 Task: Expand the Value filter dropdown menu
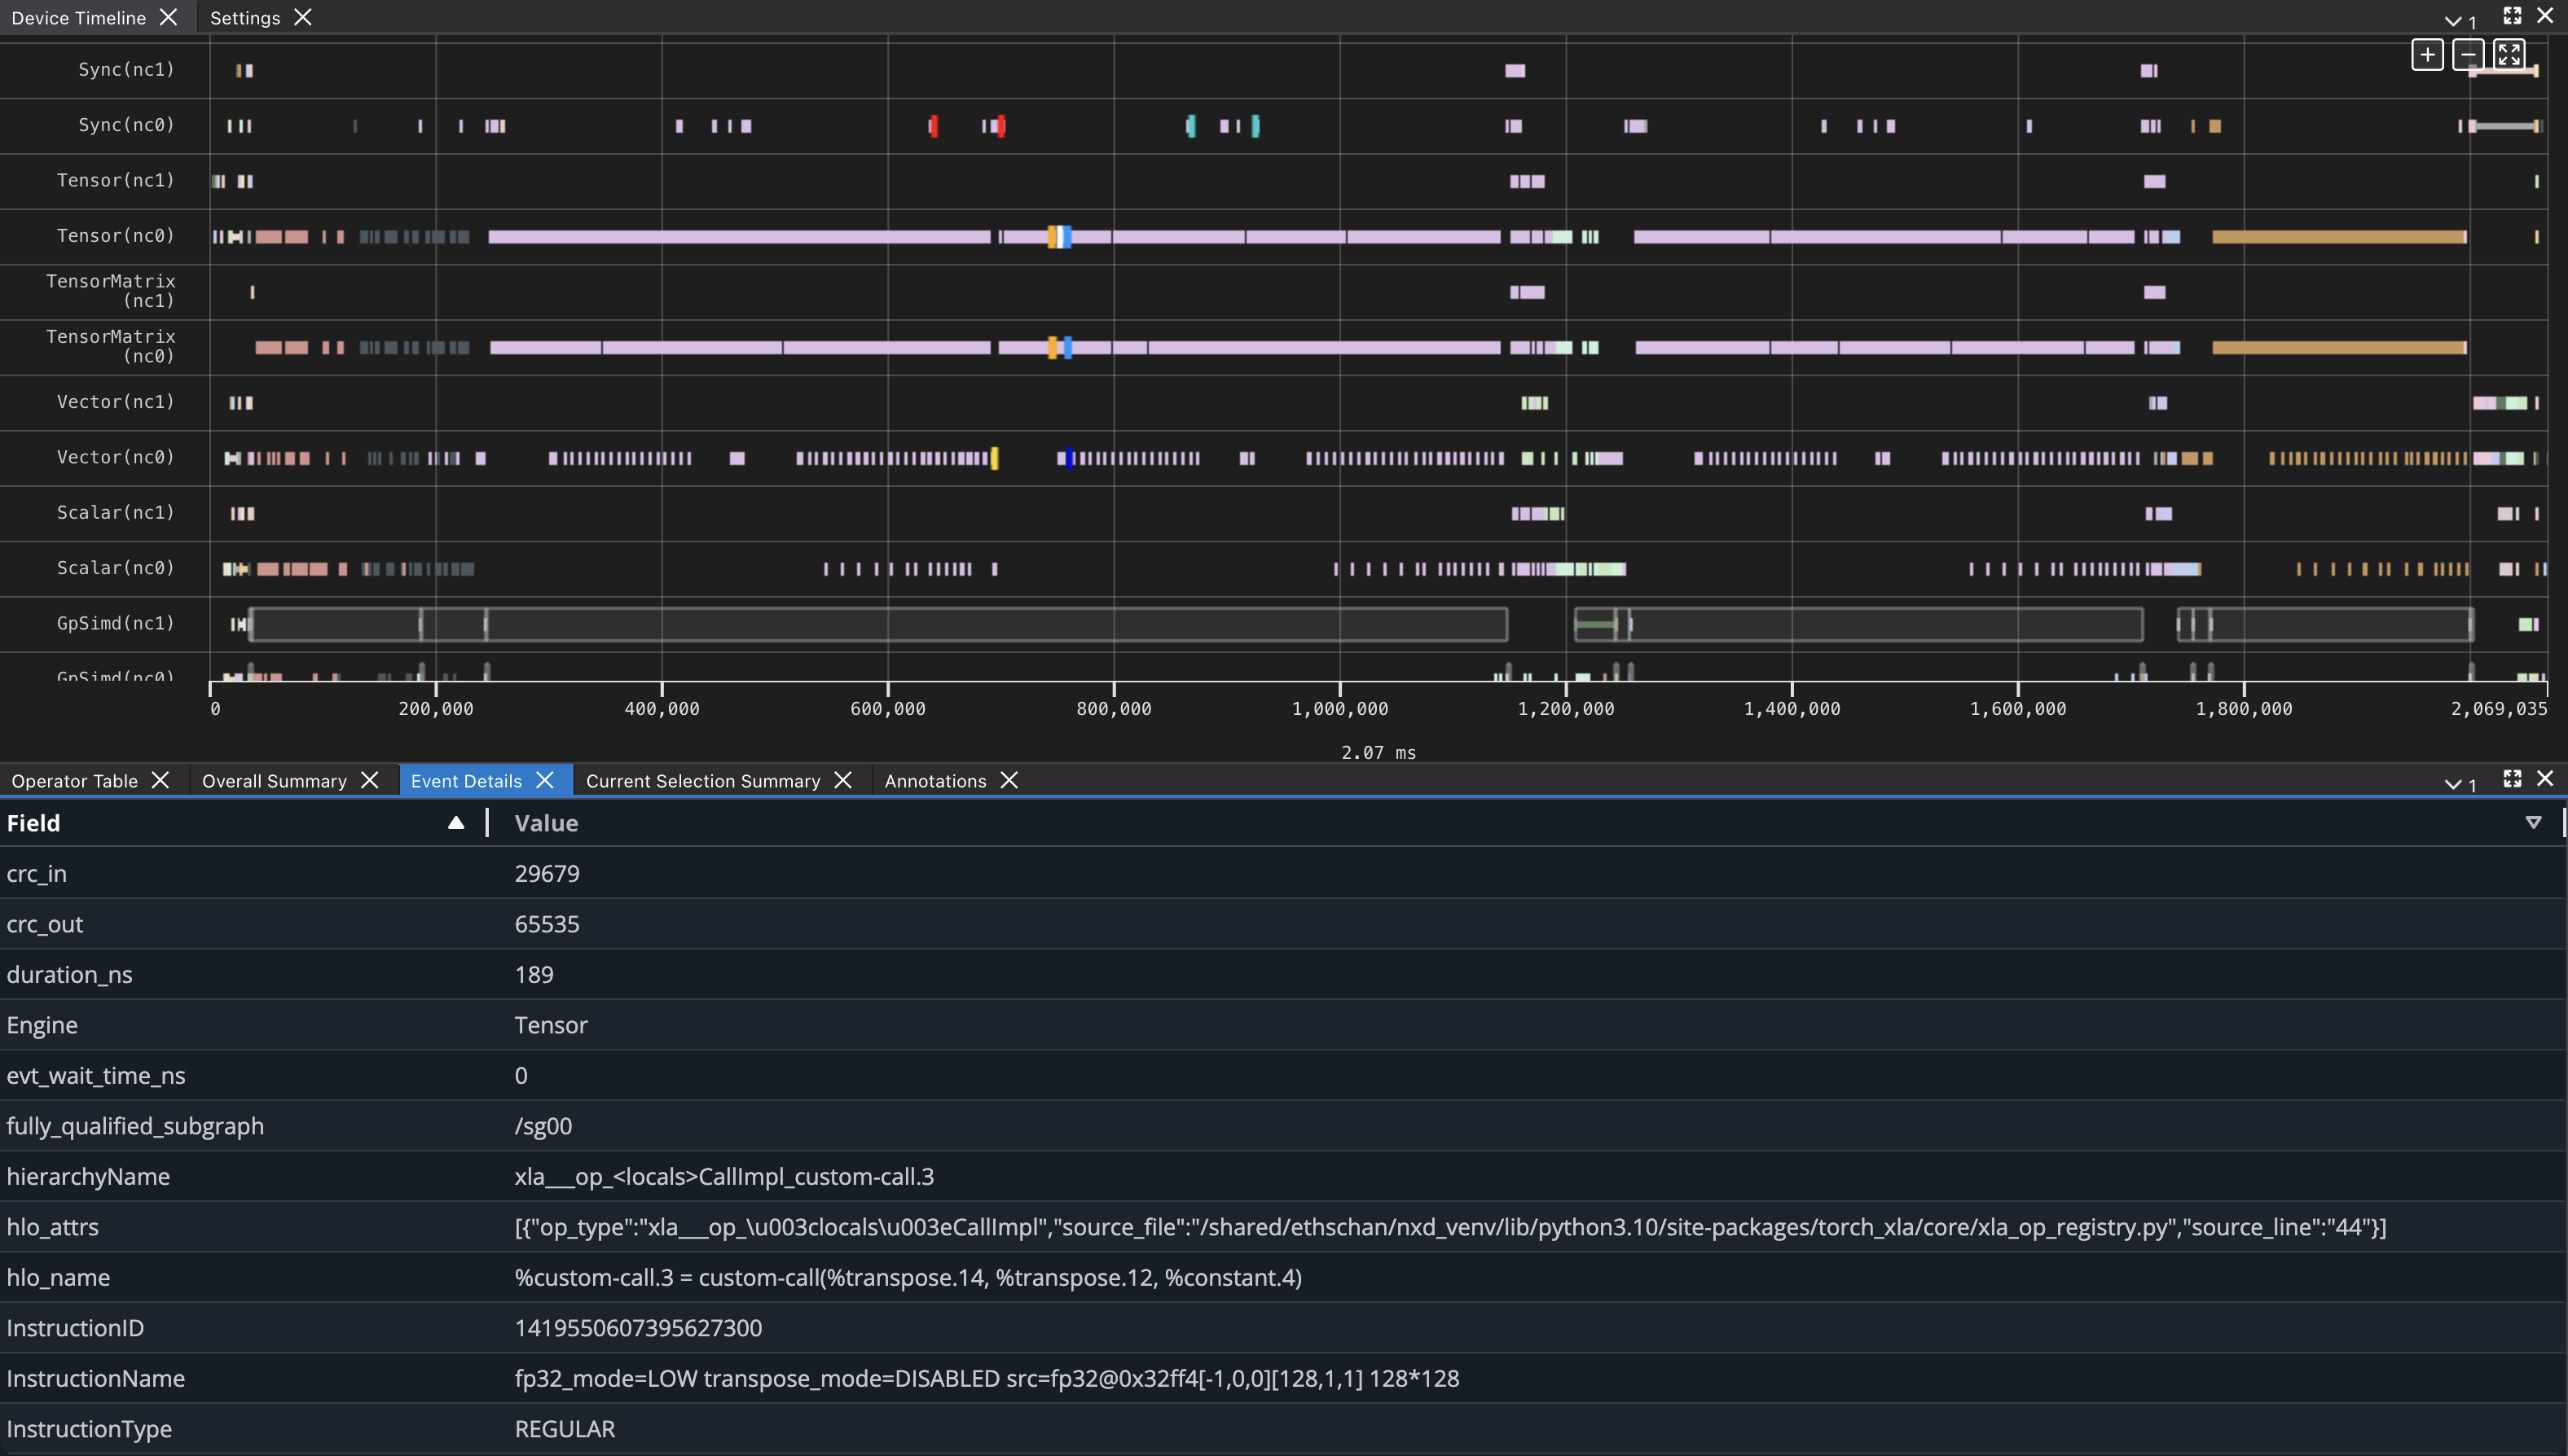pyautogui.click(x=2535, y=822)
